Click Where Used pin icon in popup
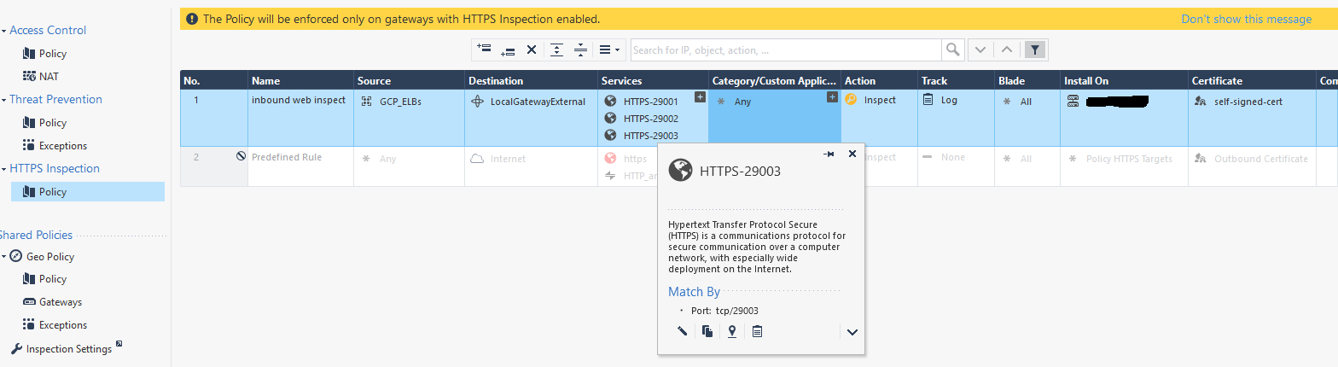Screen dimensions: 1338x367 pos(732,331)
